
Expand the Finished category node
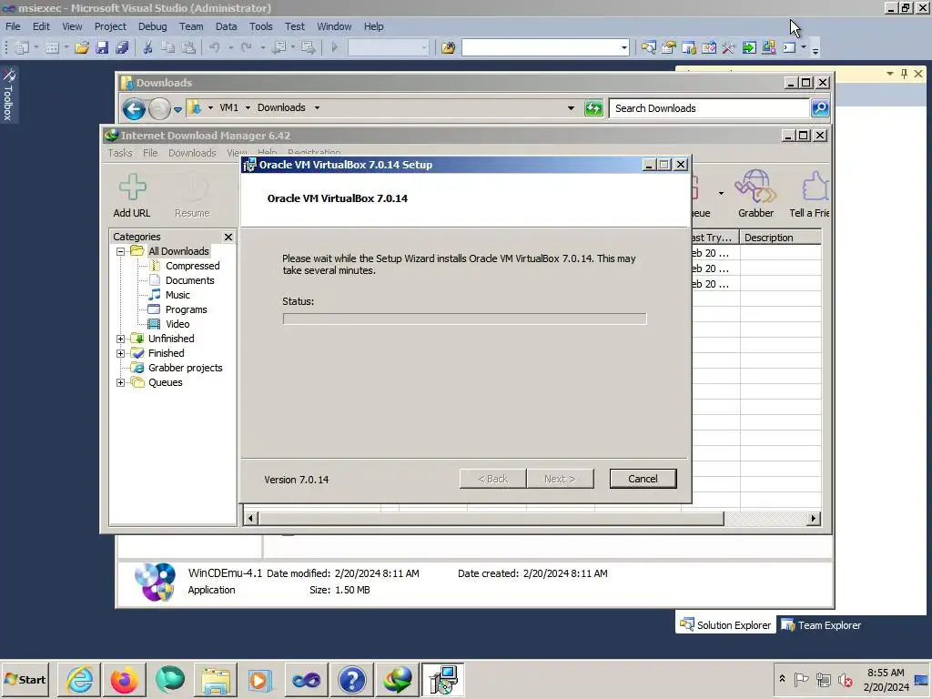pos(121,354)
